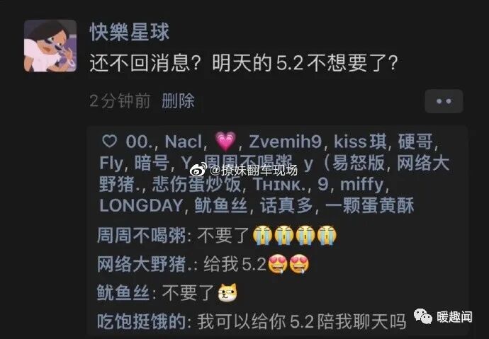Open the LONGDAY liker profile
Image resolution: width=489 pixels, height=339 pixels.
pos(141,205)
